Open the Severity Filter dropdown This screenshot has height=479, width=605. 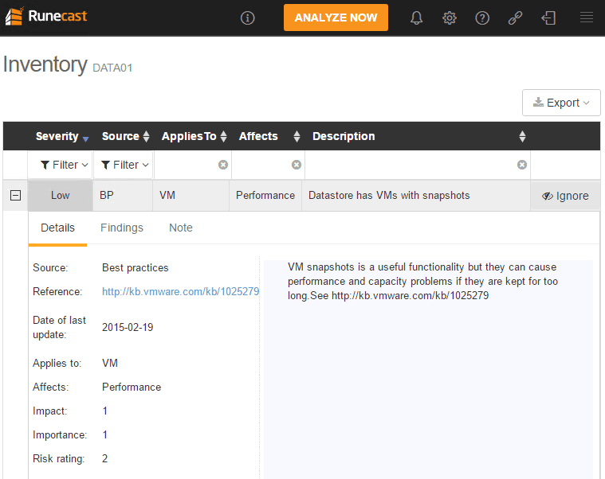tap(59, 165)
